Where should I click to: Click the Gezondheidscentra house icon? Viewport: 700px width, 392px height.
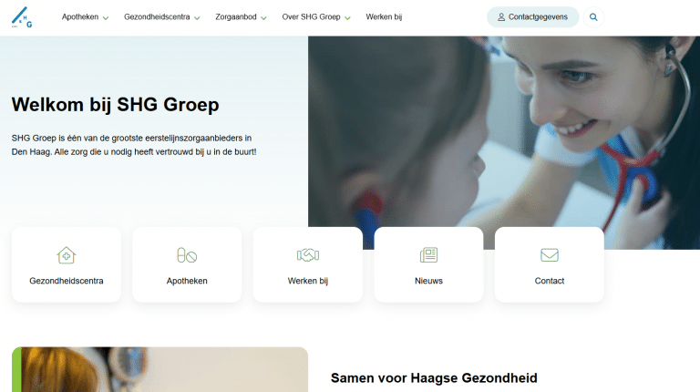pos(66,255)
